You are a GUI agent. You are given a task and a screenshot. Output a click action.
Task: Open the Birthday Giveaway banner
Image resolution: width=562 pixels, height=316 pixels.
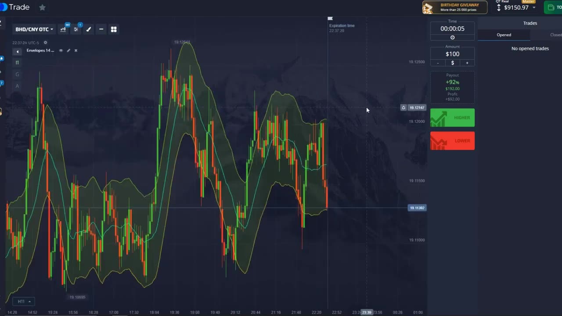455,7
